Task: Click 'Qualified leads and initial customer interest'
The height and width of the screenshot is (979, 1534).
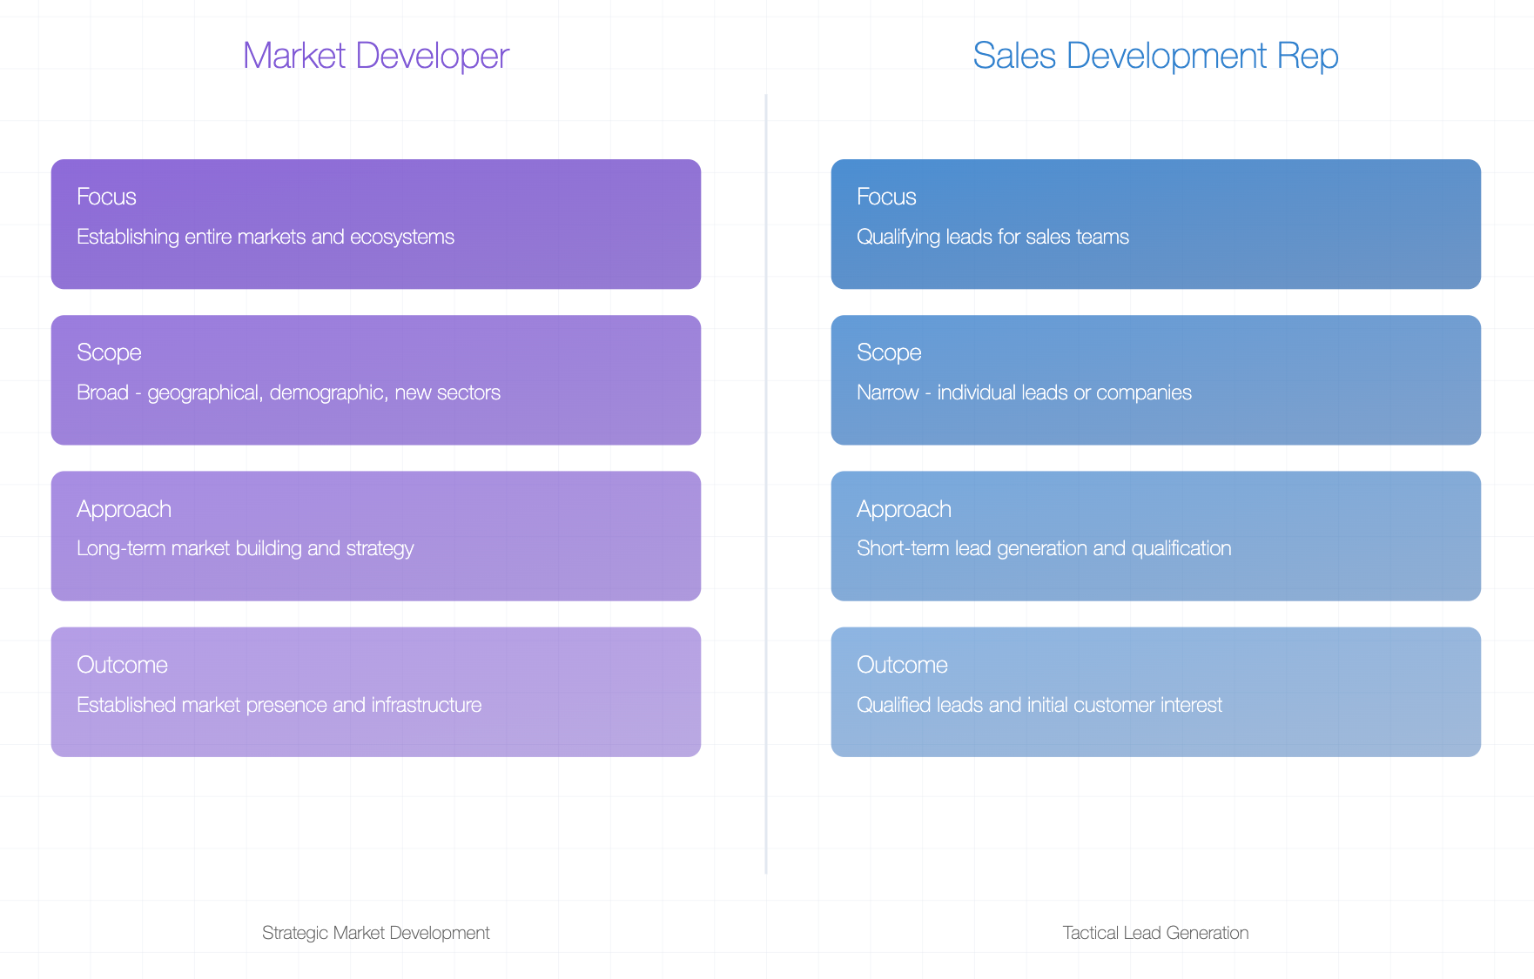Action: 1039,705
